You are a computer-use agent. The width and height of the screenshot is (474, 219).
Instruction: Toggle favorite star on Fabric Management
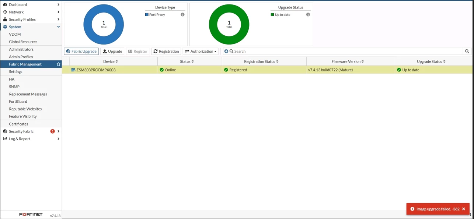(x=58, y=64)
